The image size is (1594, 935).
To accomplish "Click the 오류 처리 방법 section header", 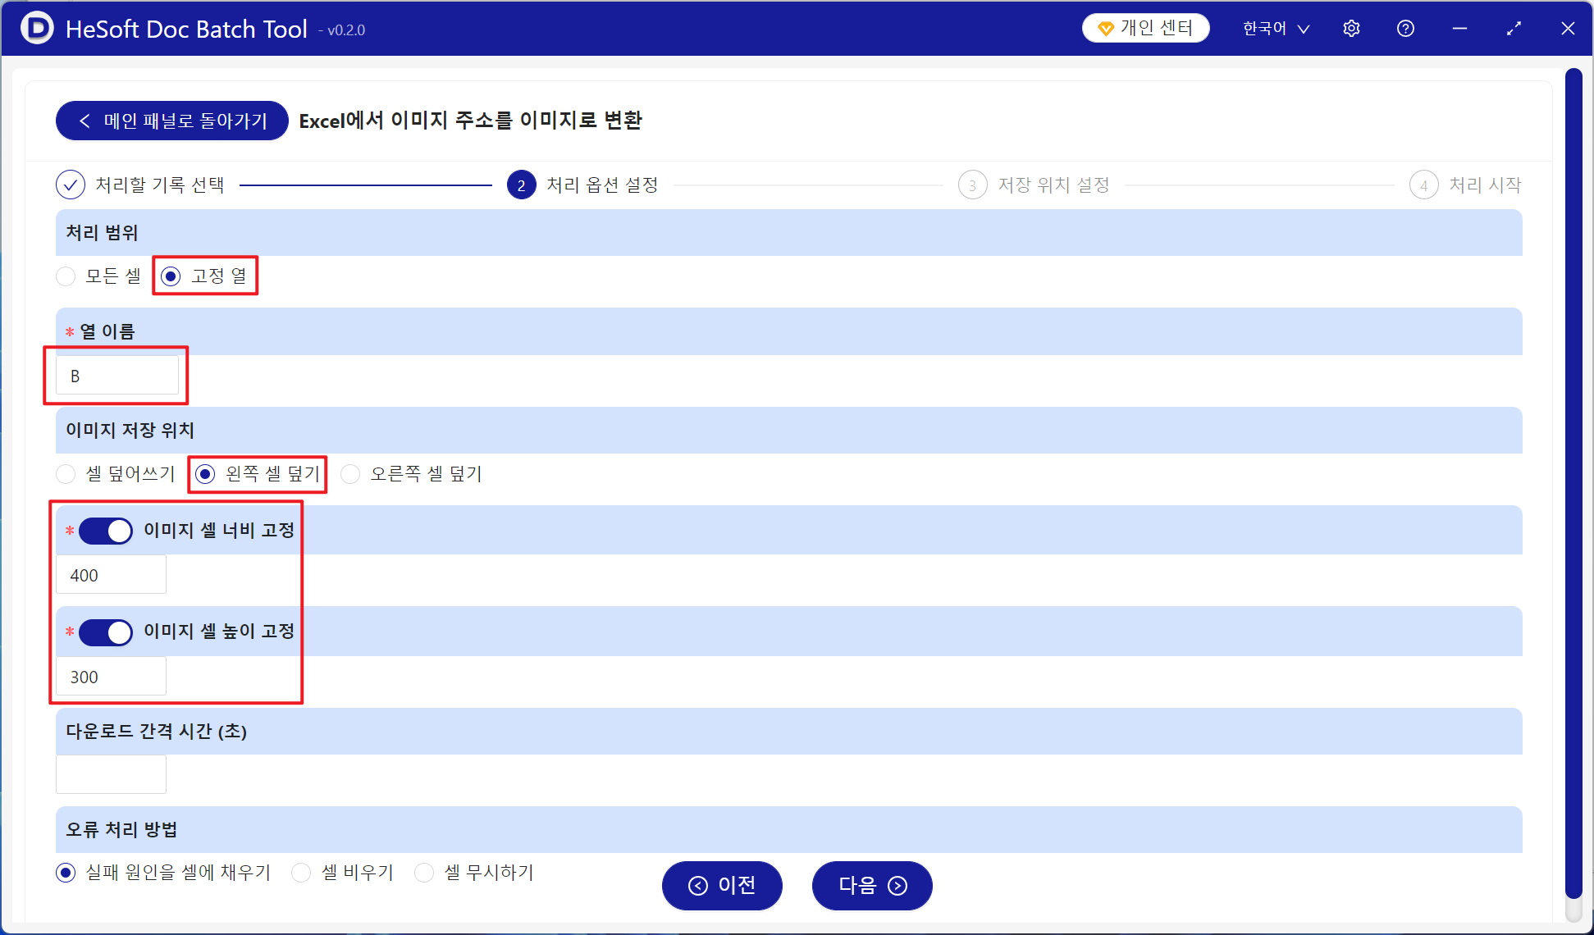I will 789,829.
